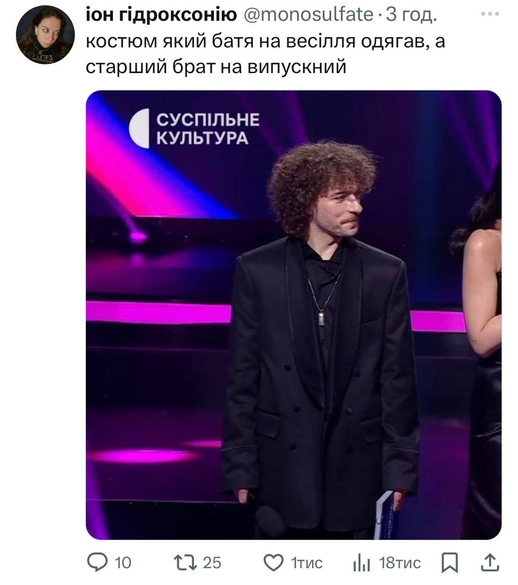
Task: Open the three-dot more options menu
Action: (x=490, y=15)
